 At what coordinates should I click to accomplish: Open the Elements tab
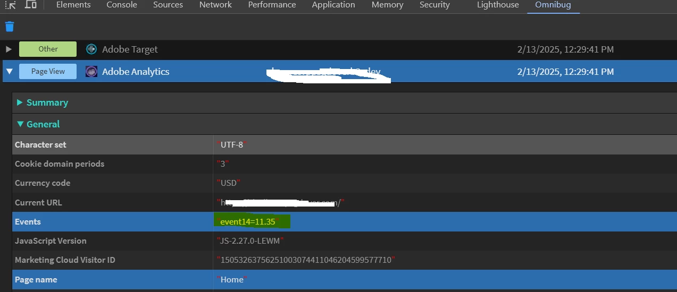point(73,5)
